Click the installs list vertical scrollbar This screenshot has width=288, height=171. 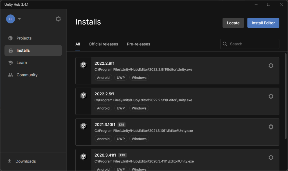coord(286,96)
